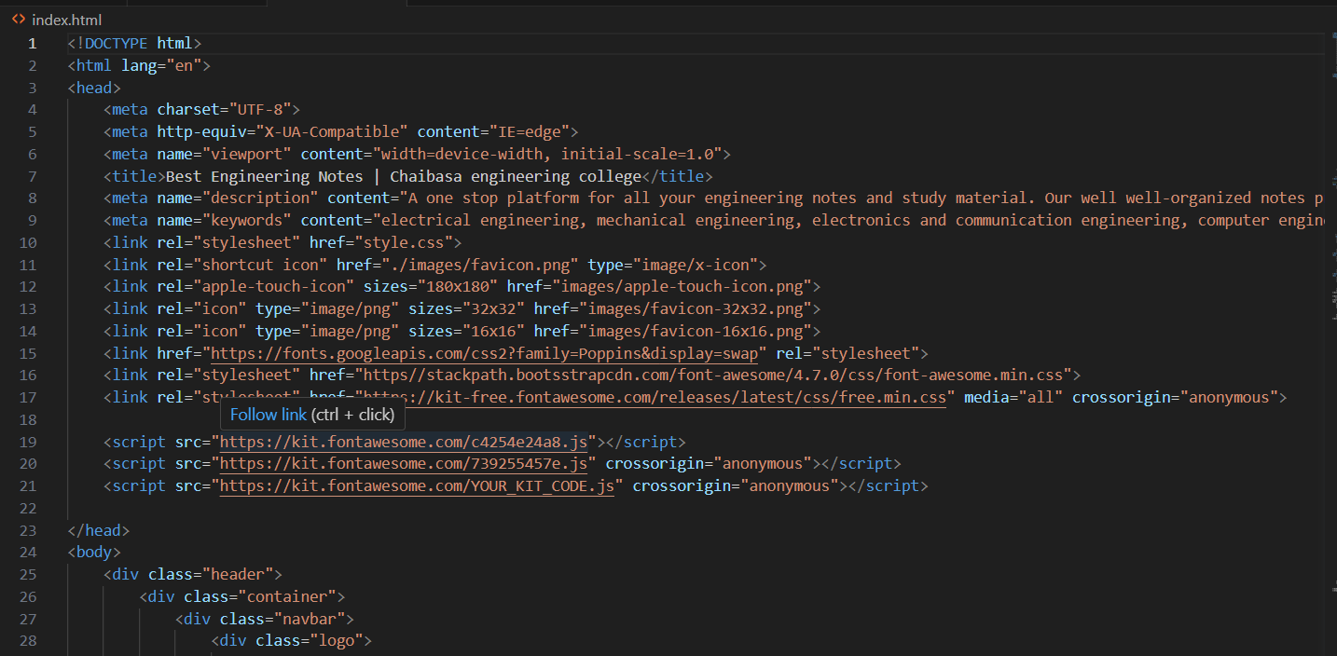Viewport: 1337px width, 656px height.
Task: Click line number 28 in the gutter
Action: click(28, 640)
